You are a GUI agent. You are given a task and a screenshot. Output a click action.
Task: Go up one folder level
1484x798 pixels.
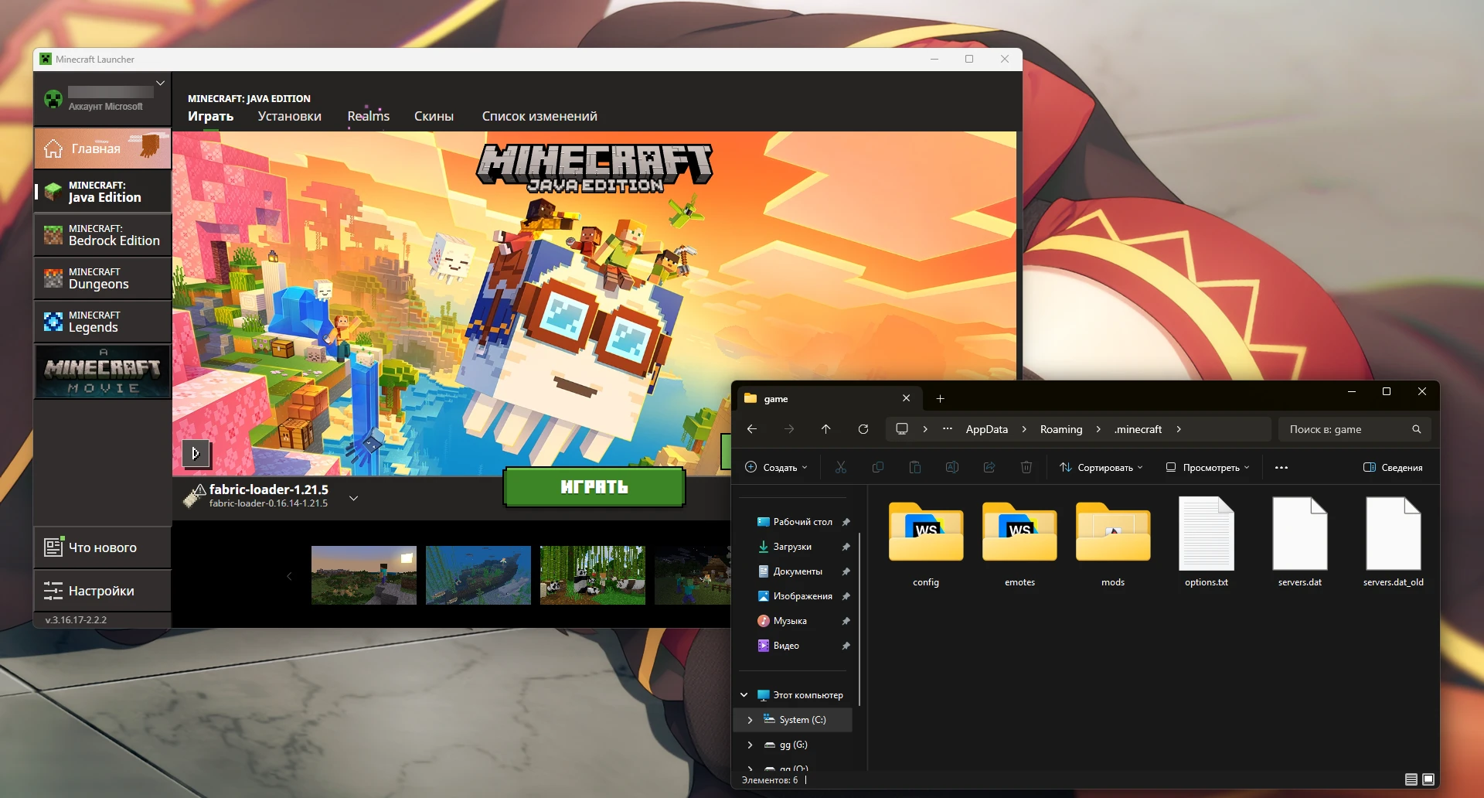pyautogui.click(x=825, y=429)
